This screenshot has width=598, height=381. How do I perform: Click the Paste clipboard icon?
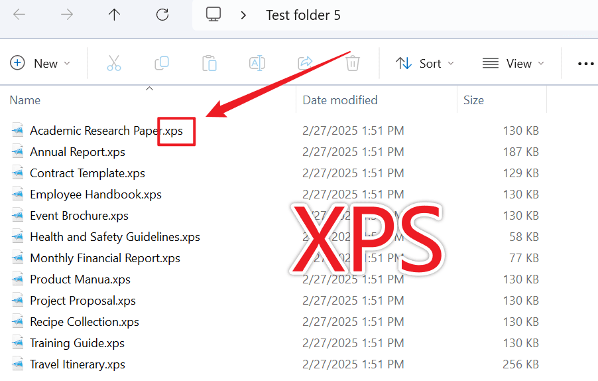point(209,63)
